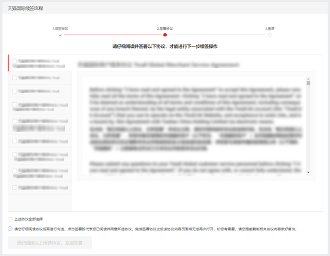Click the 1.续签报名 step label
Viewport: 330px width, 256px height.
(x=60, y=29)
